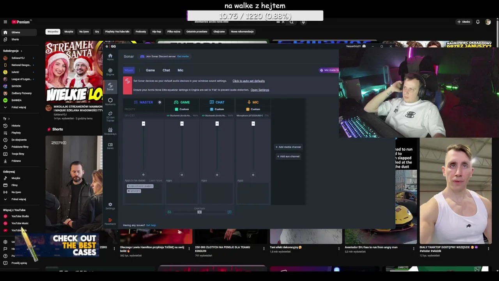Open Engine in the GG sidebar
This screenshot has width=499, height=281.
(110, 72)
